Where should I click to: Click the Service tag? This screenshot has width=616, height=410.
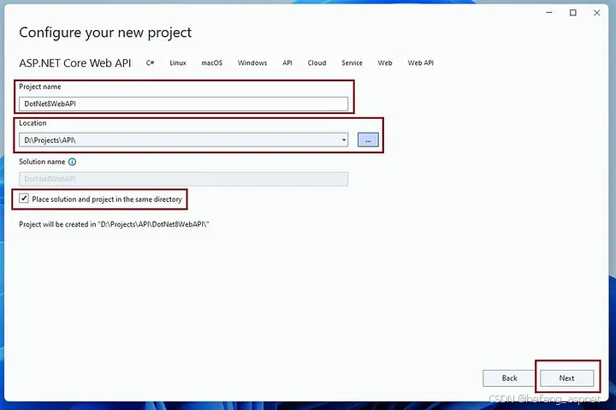[352, 62]
